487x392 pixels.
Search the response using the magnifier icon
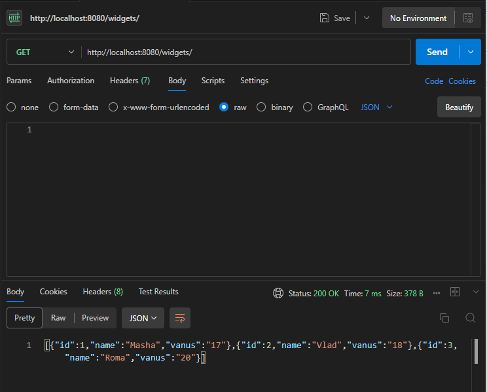(470, 318)
